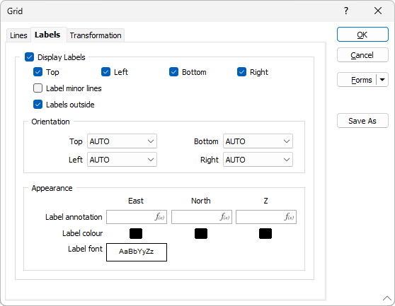
Task: Close the Grid dialog window
Action: (x=378, y=11)
